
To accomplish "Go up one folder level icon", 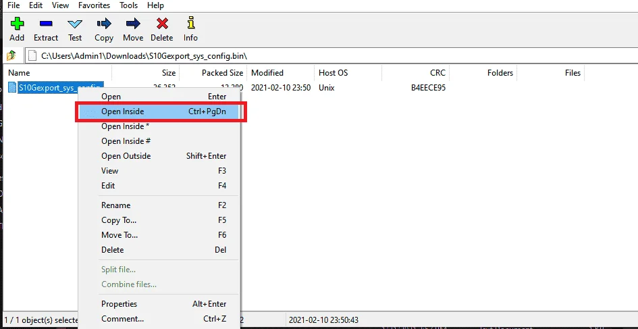I will pyautogui.click(x=11, y=55).
